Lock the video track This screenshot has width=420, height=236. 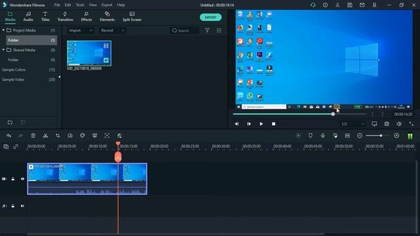click(x=13, y=179)
